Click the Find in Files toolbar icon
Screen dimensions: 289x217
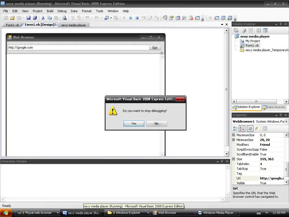tap(64, 18)
